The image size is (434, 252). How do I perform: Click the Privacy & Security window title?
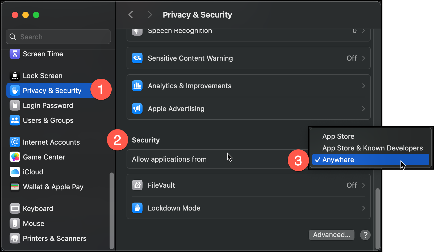(x=197, y=15)
